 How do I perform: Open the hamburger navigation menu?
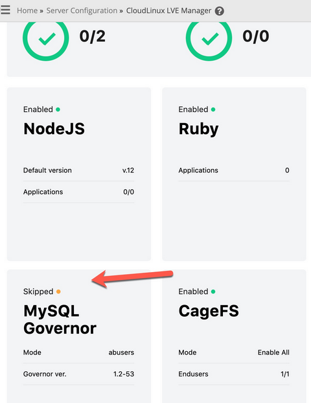point(5,10)
